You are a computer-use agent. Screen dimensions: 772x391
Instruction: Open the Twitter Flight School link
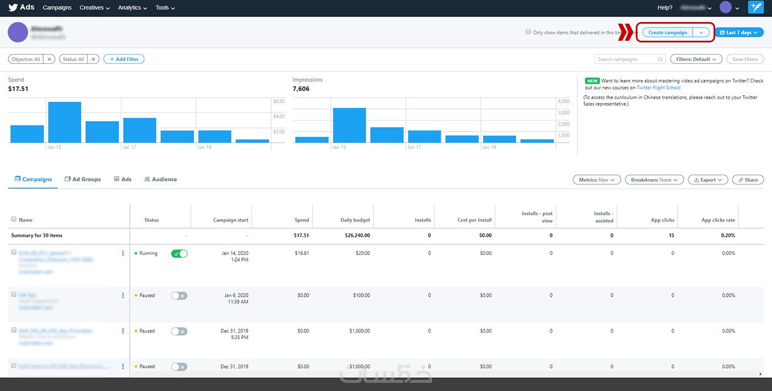658,88
